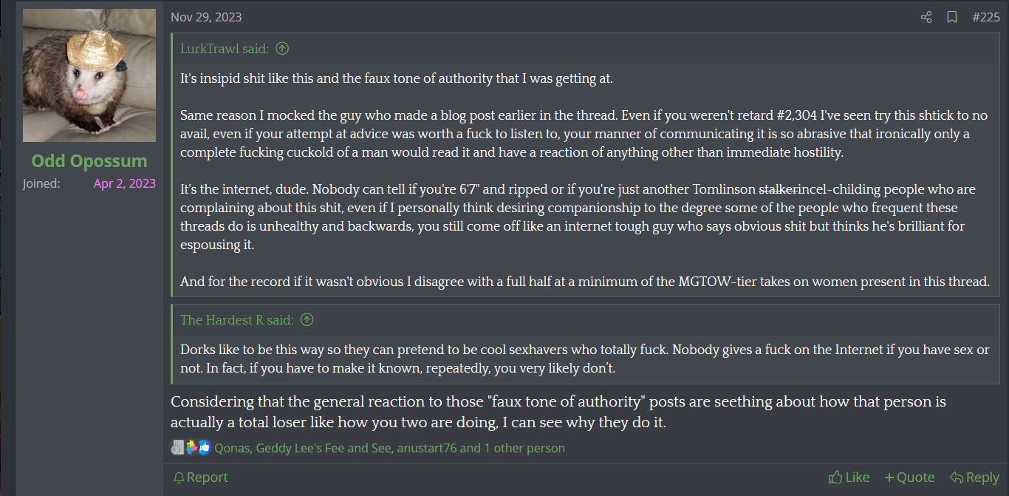Image resolution: width=1009 pixels, height=496 pixels.
Task: Expand the LurkTrawl quoted text block
Action: tap(585, 180)
